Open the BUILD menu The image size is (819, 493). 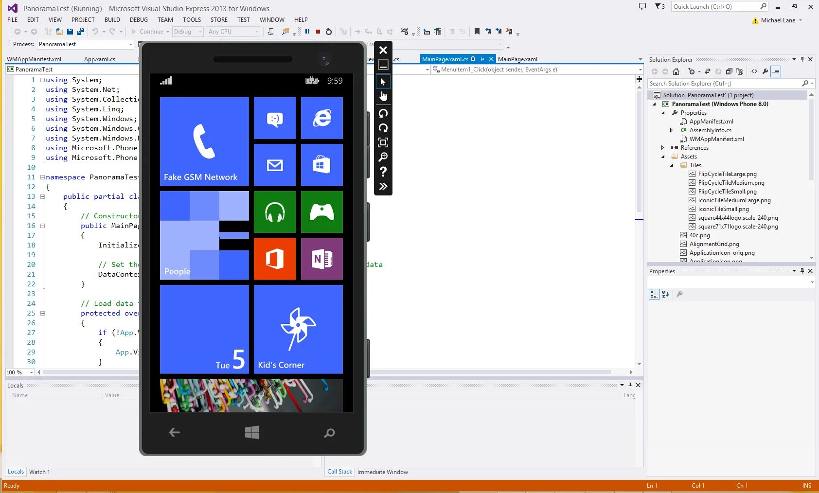tap(112, 20)
